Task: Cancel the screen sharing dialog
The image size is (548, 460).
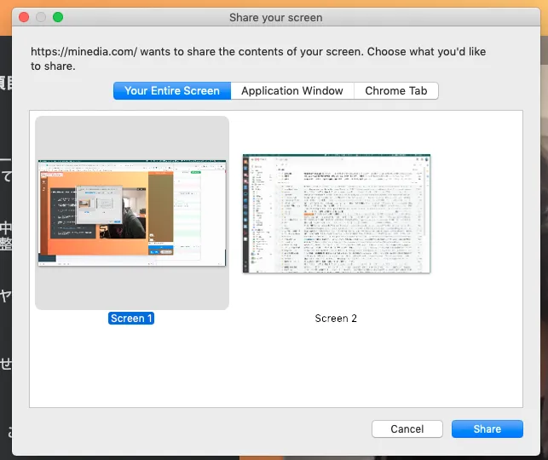Action: pos(407,429)
